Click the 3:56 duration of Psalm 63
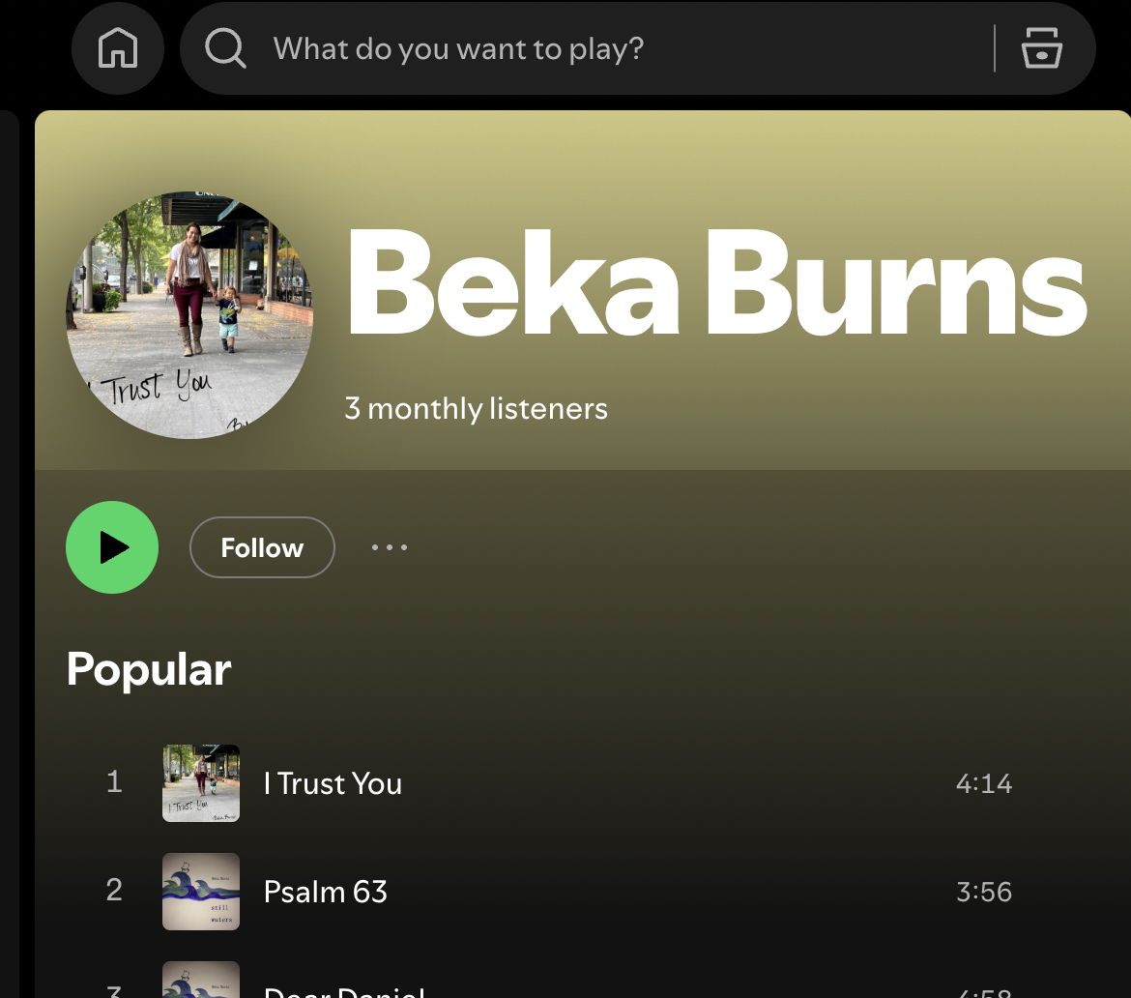 [984, 892]
